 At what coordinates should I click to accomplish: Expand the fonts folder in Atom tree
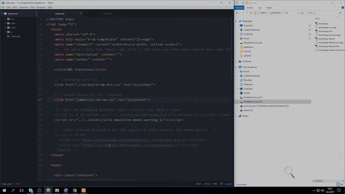5,27
